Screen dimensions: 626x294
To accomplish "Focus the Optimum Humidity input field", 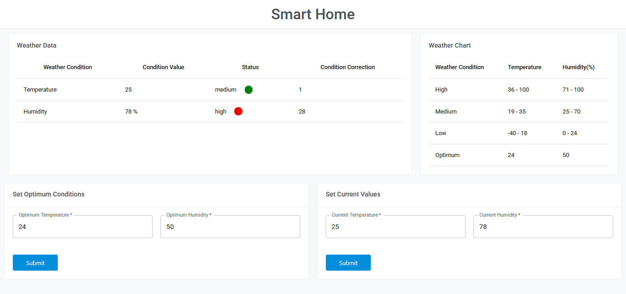I will pos(230,227).
